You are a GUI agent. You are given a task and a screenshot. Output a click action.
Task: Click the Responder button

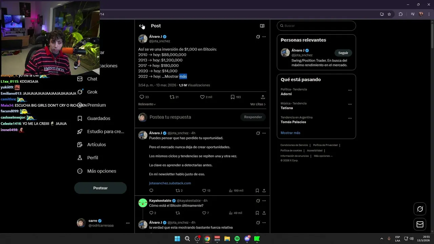[253, 117]
